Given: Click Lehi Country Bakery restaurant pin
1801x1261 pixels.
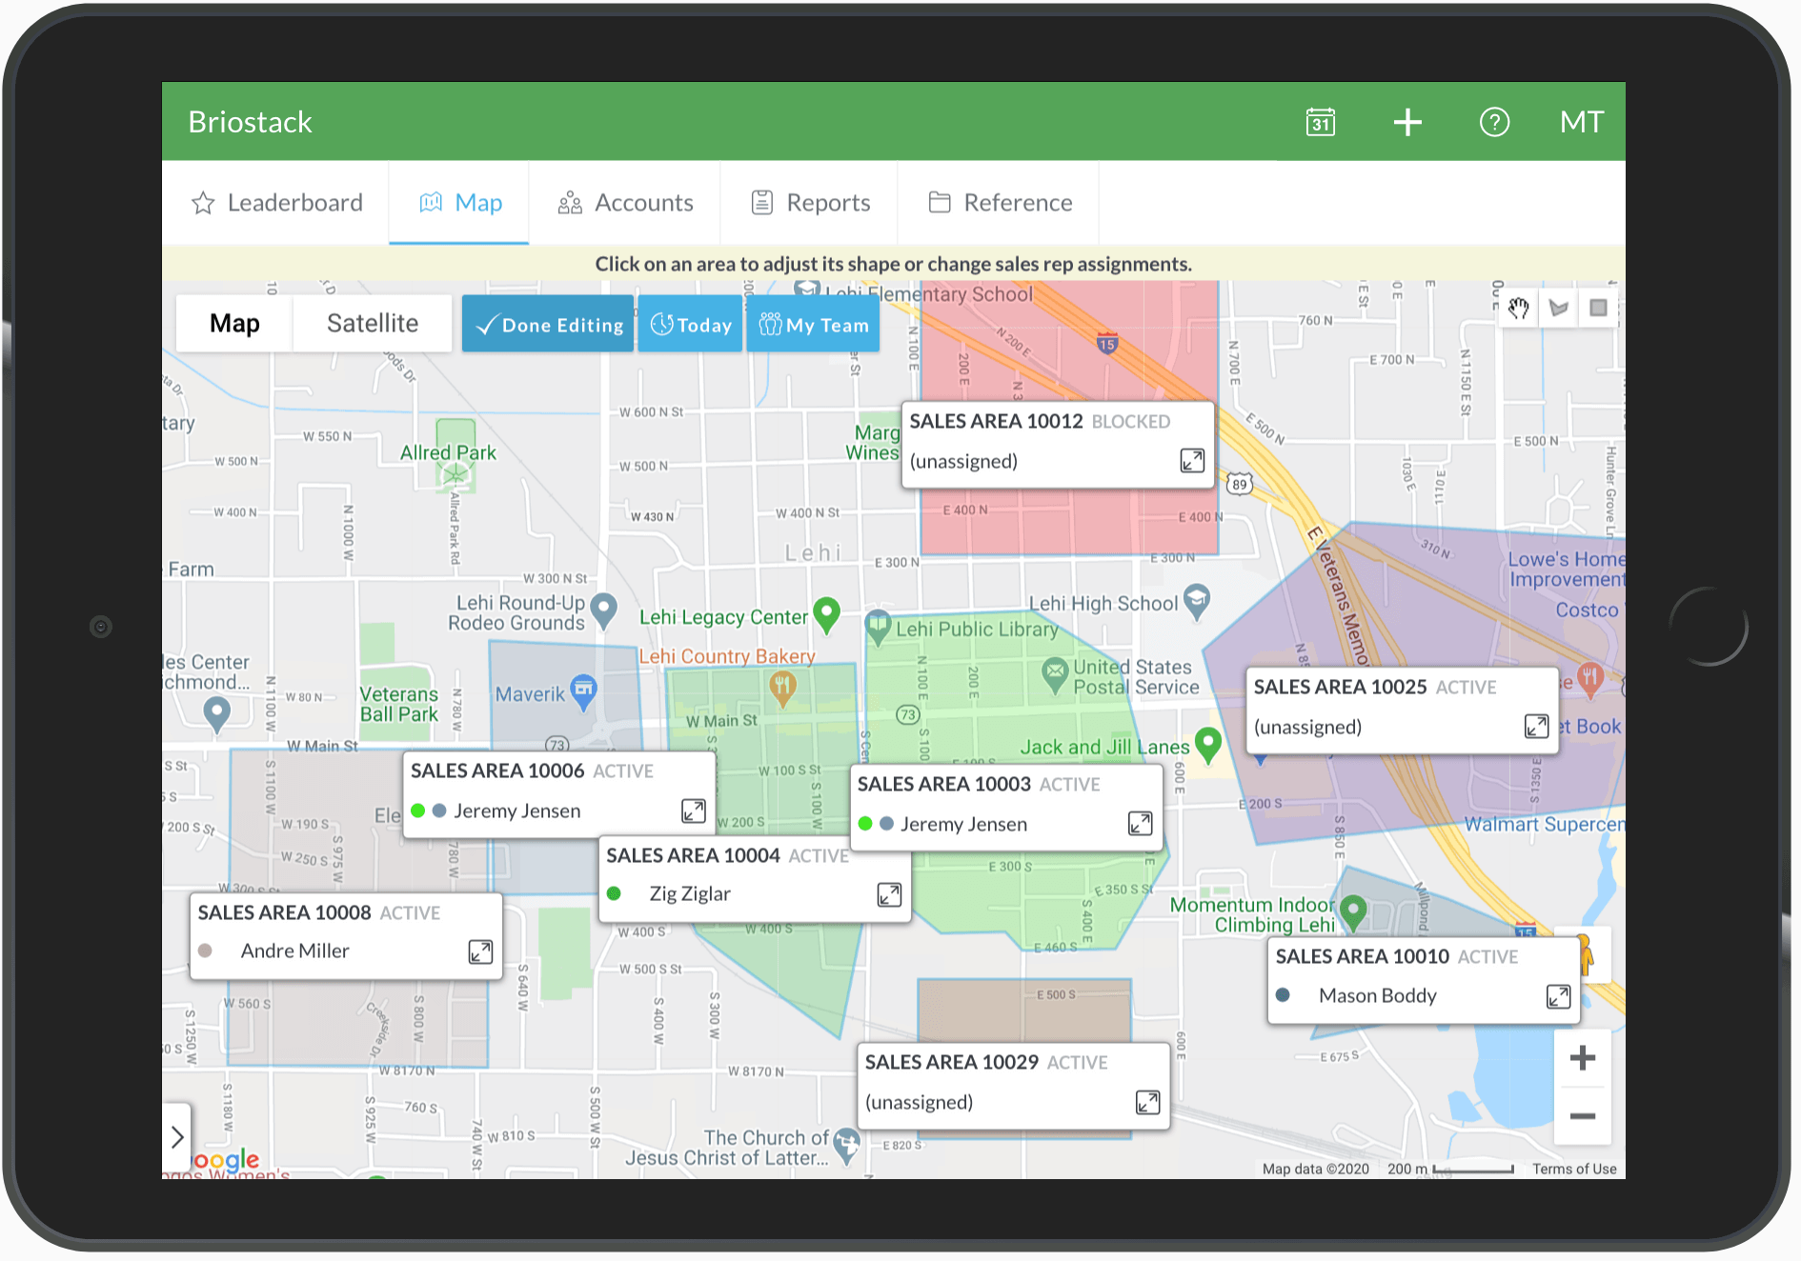Looking at the screenshot, I should pos(782,689).
